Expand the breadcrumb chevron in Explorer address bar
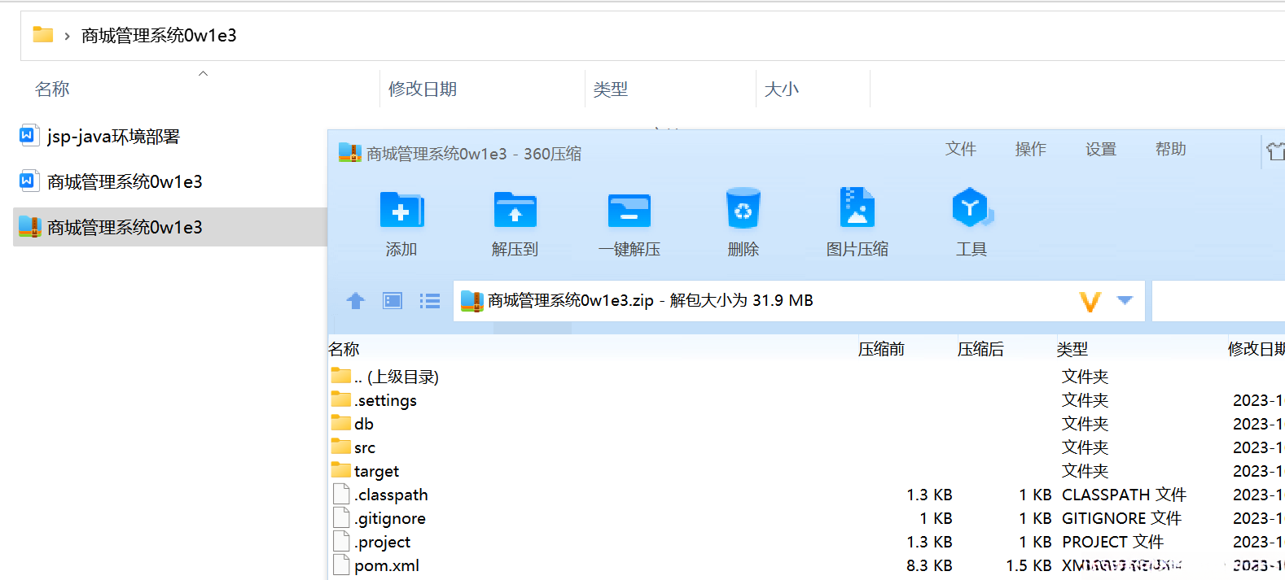Viewport: 1285px width, 580px height. point(67,36)
